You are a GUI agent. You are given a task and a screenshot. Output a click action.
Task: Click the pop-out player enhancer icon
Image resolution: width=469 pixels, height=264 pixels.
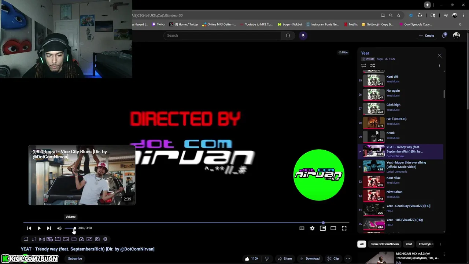[x=74, y=239]
